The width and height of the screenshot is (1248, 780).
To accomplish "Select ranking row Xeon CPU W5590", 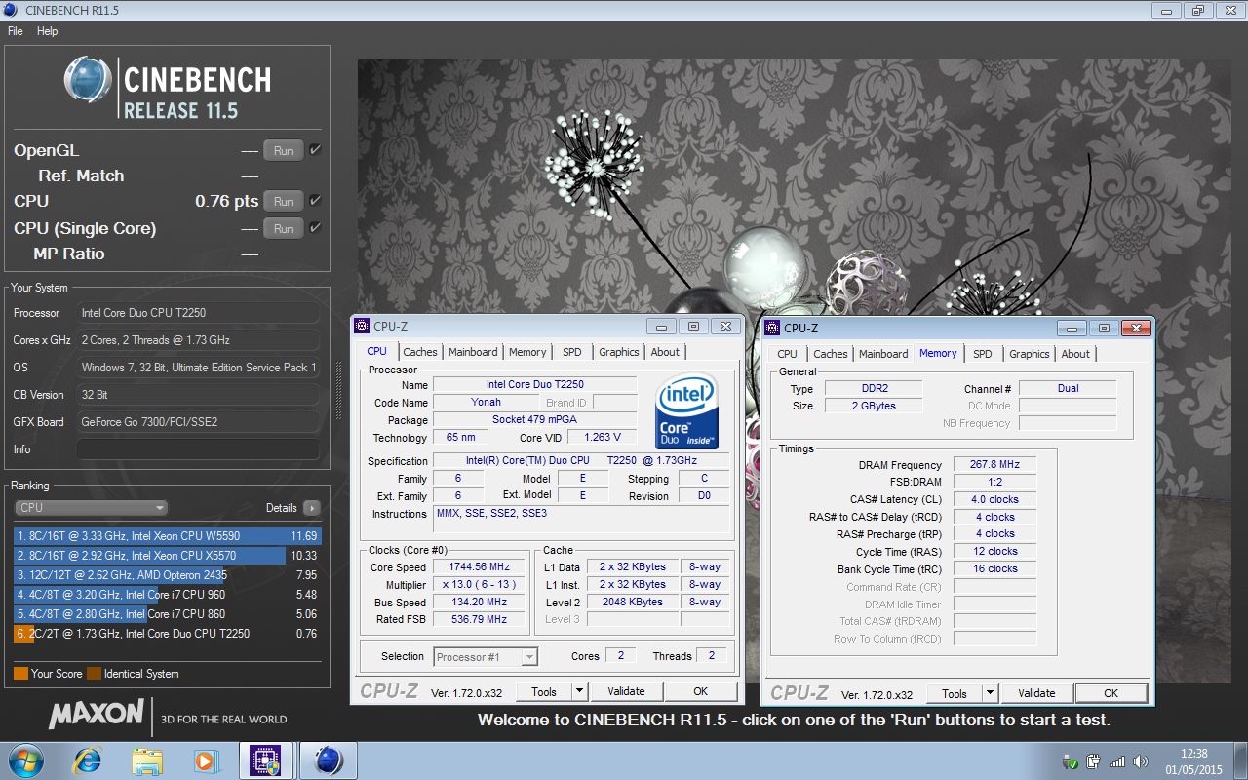I will [x=167, y=536].
